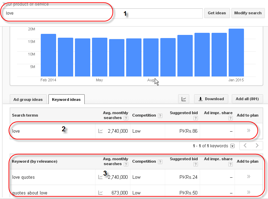The width and height of the screenshot is (268, 199).
Task: Click the Get ideas button
Action: 217,13
